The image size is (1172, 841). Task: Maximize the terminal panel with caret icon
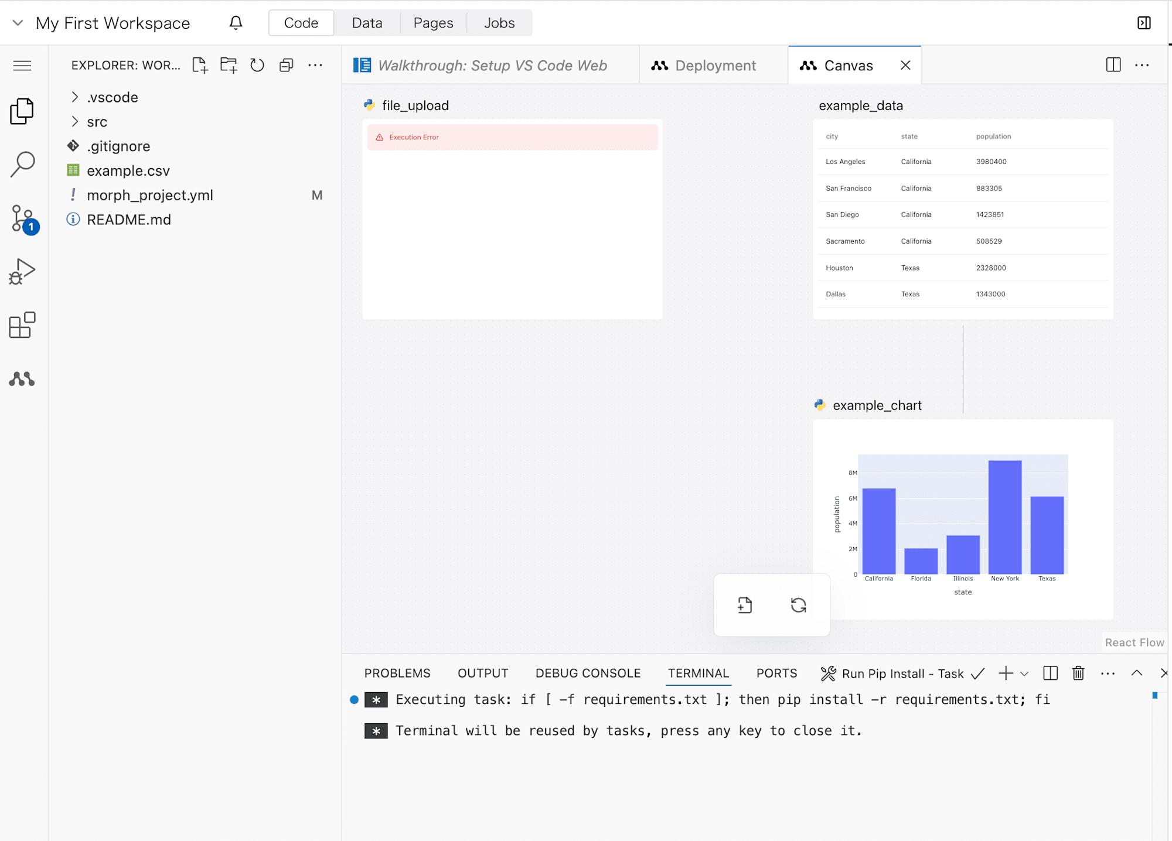pyautogui.click(x=1137, y=673)
